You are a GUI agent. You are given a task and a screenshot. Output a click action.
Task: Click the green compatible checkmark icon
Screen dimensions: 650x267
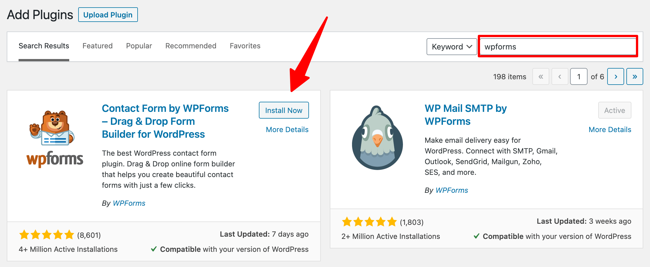154,249
